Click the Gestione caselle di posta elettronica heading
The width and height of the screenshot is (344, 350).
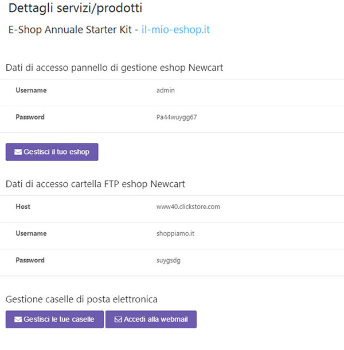pos(81,299)
